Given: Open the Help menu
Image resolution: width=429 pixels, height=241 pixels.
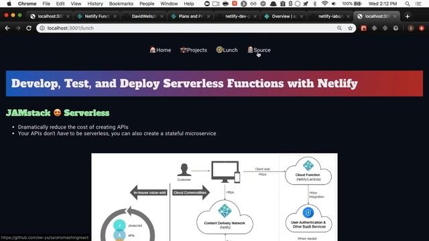Looking at the screenshot, I should click(189, 4).
